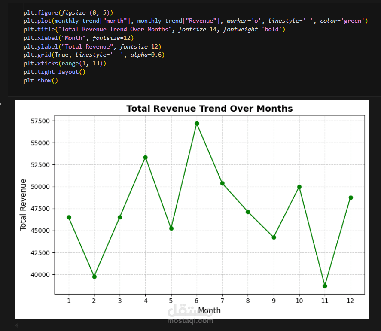
Task: Click the plt.grid(True) code line
Action: pyautogui.click(x=94, y=55)
